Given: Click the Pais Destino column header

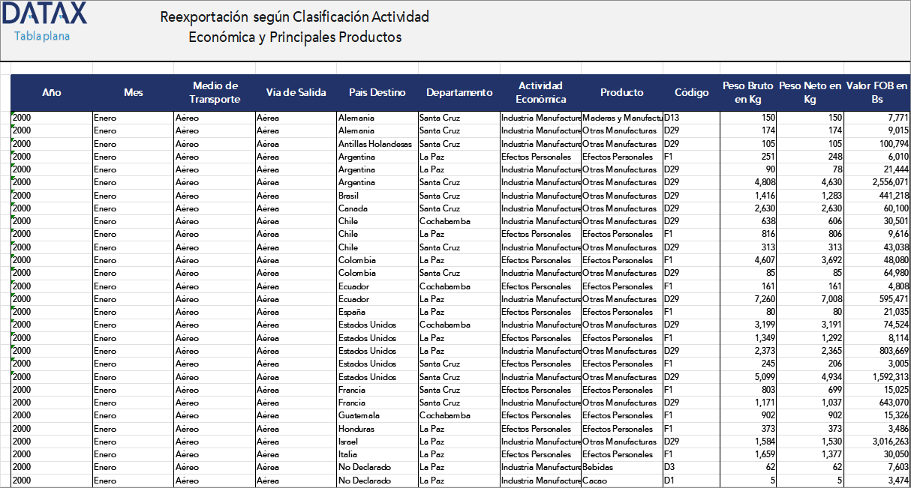Looking at the screenshot, I should [377, 92].
